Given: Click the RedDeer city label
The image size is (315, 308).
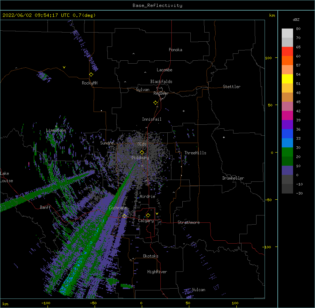Looking at the screenshot, I should (161, 93).
